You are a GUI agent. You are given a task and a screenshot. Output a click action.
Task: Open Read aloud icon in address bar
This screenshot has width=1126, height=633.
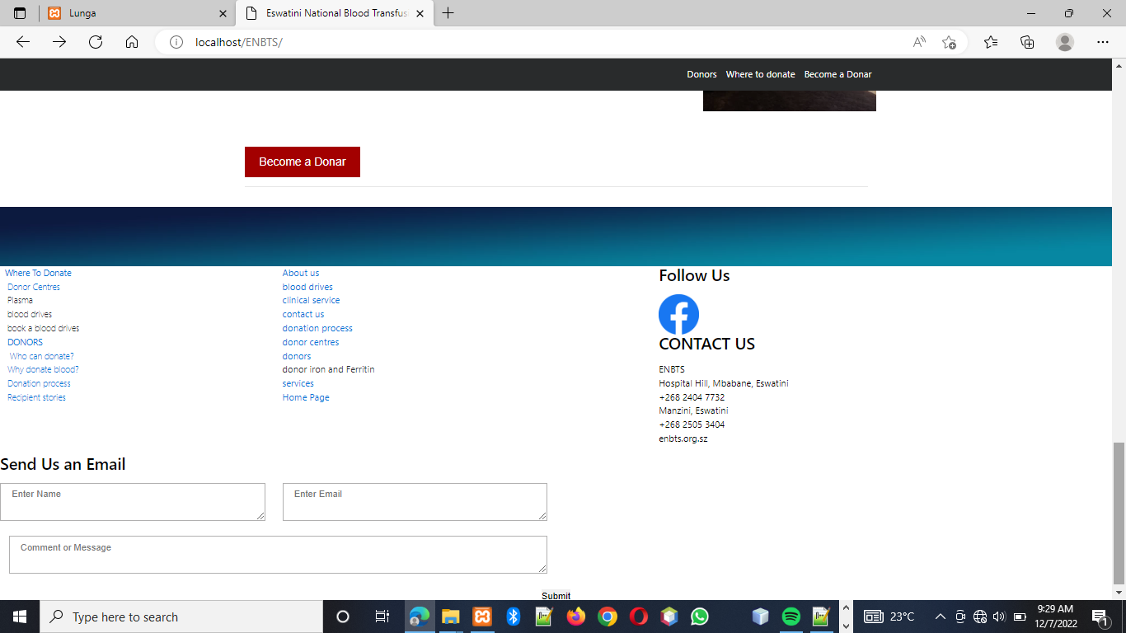pyautogui.click(x=919, y=42)
